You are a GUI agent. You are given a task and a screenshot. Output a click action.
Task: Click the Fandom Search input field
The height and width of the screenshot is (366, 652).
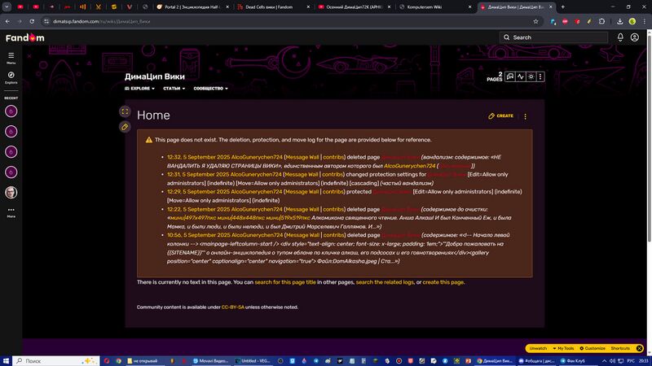pyautogui.click(x=554, y=37)
